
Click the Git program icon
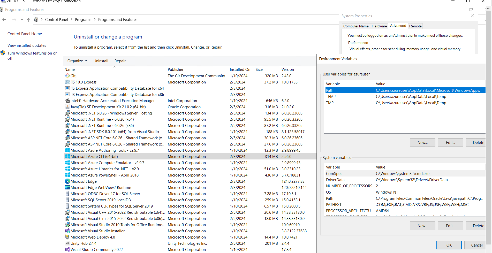click(x=67, y=76)
